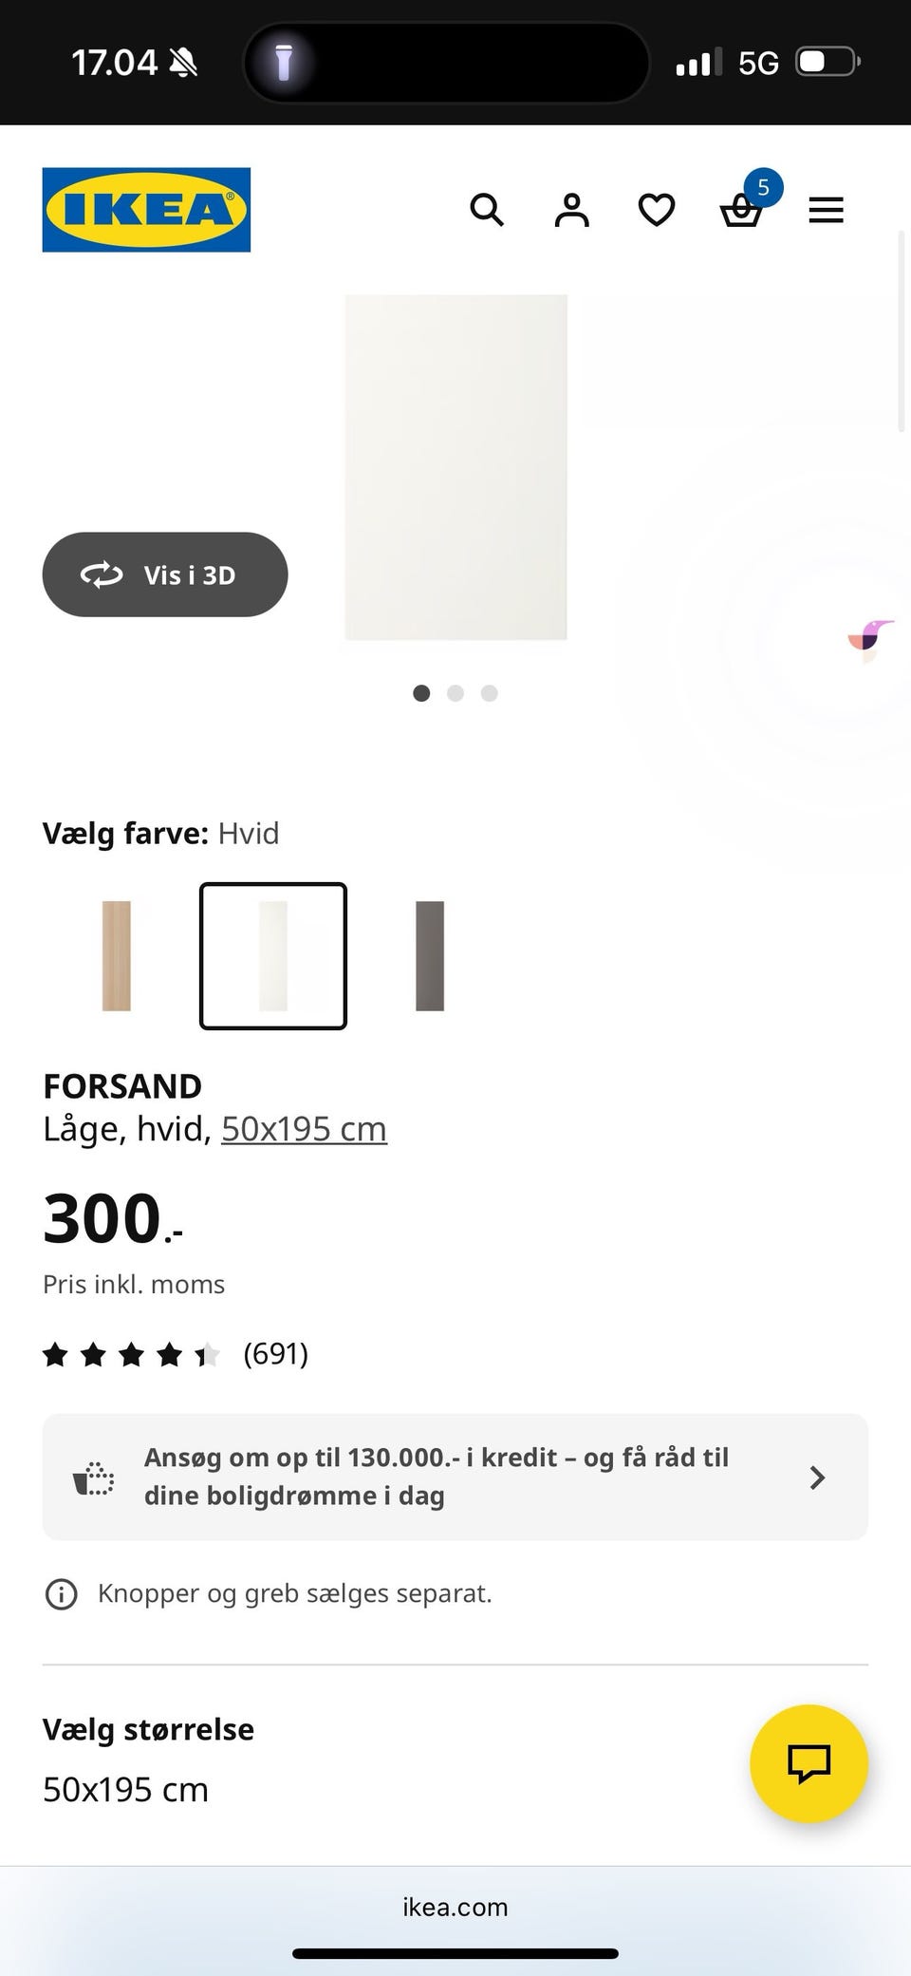
Task: Tap the hummingbird assistant icon
Action: [x=870, y=637]
